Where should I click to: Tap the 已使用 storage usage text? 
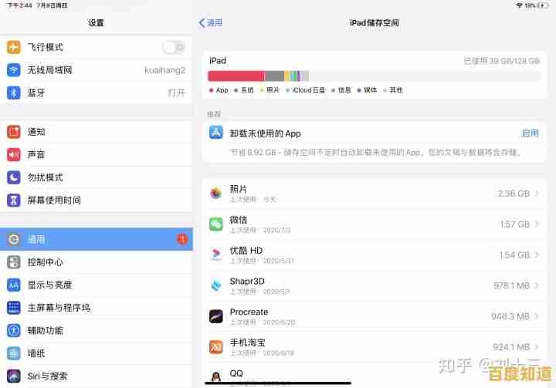501,61
